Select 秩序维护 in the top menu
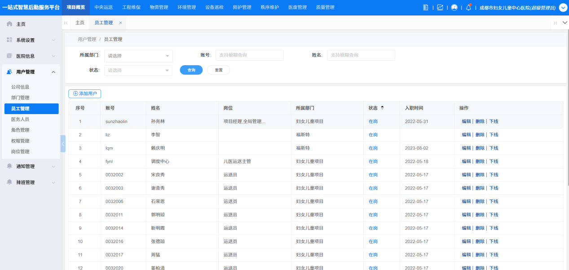 point(269,8)
